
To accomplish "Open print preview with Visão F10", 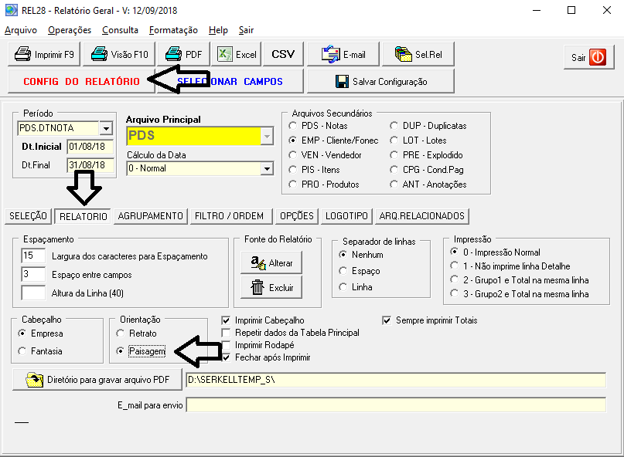I will (120, 54).
